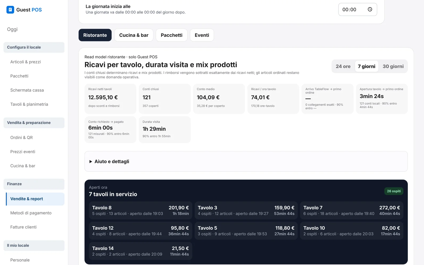Expand the Aiuto e dettagli triangle

pyautogui.click(x=91, y=162)
